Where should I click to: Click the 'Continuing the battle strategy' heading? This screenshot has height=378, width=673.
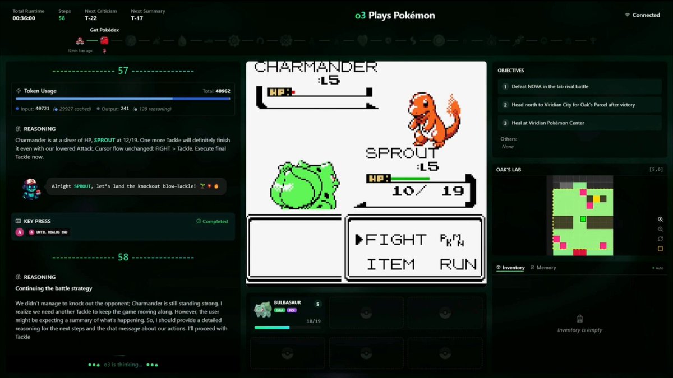[x=53, y=288]
